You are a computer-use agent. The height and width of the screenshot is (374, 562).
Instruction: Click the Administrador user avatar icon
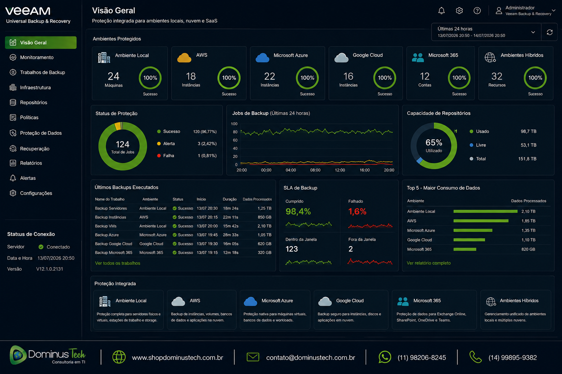[x=499, y=11]
